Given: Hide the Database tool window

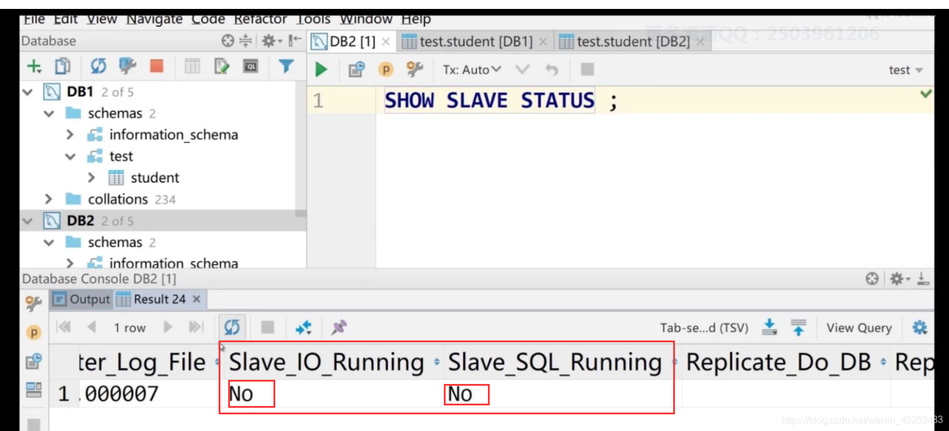Looking at the screenshot, I should (294, 40).
